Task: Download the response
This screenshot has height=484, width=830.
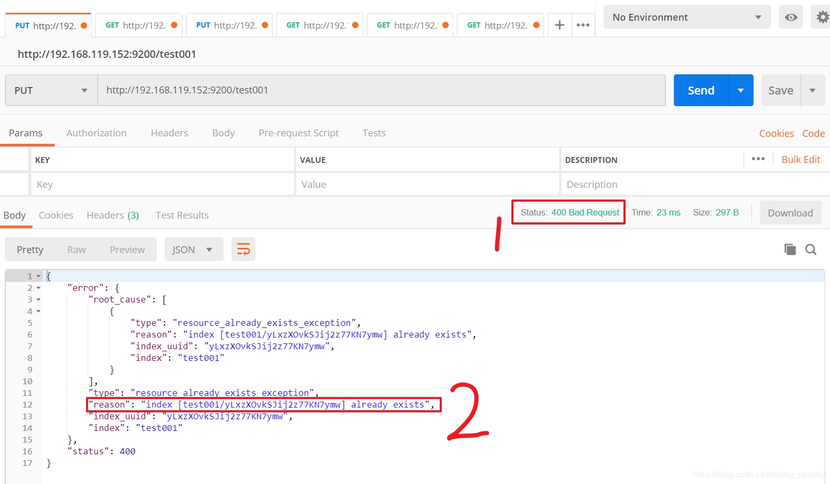Action: click(790, 212)
